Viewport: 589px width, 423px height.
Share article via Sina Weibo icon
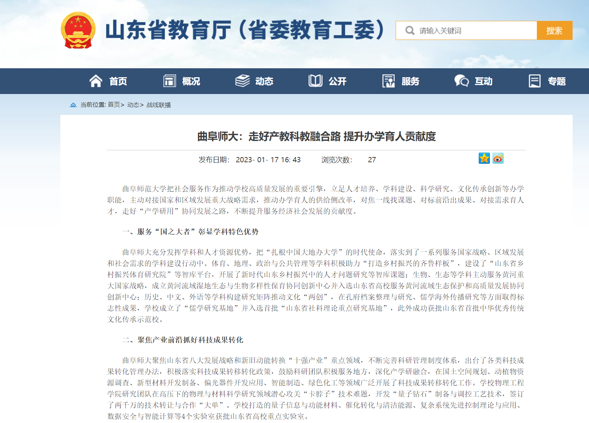pyautogui.click(x=498, y=159)
